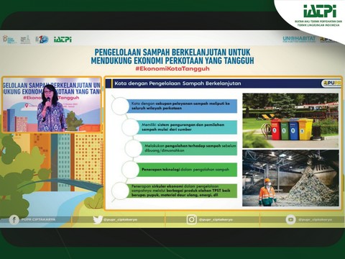Open the Instagram camera icon in the footer
345x259 pixels.
point(191,219)
